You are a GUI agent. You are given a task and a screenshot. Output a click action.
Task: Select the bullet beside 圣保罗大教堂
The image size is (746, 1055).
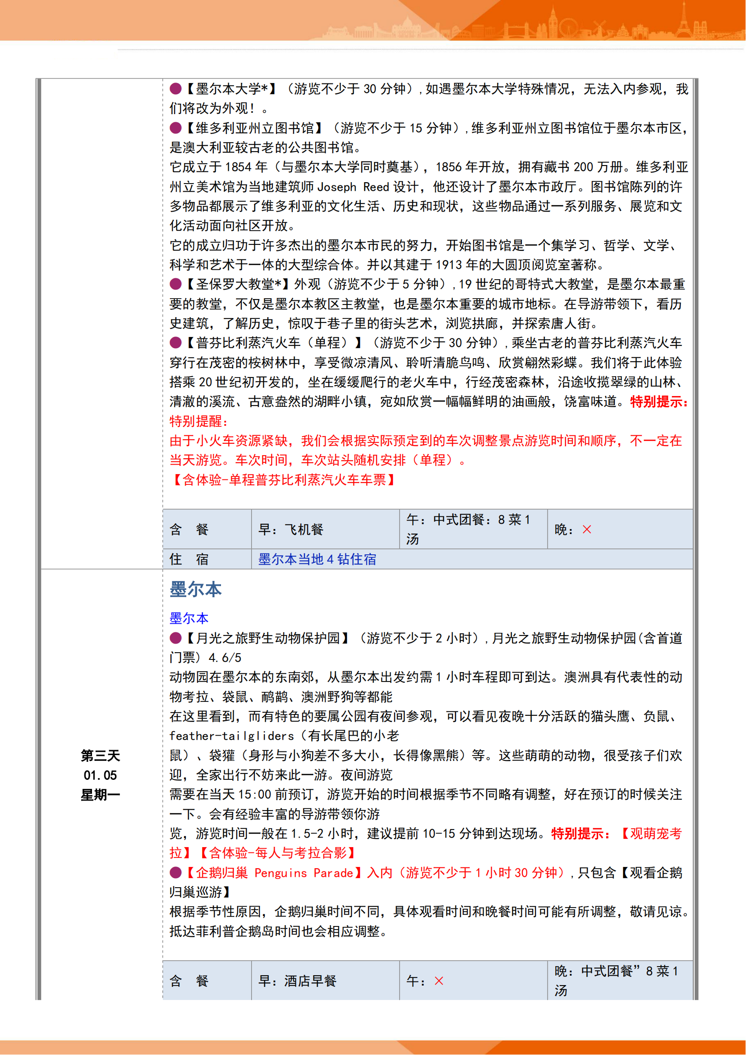tap(175, 284)
